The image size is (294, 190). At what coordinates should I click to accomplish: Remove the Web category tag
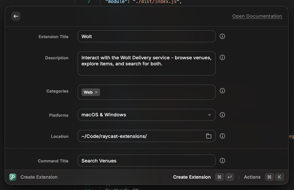coord(96,92)
